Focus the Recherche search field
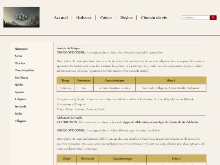The width and height of the screenshot is (220, 165). [196, 18]
